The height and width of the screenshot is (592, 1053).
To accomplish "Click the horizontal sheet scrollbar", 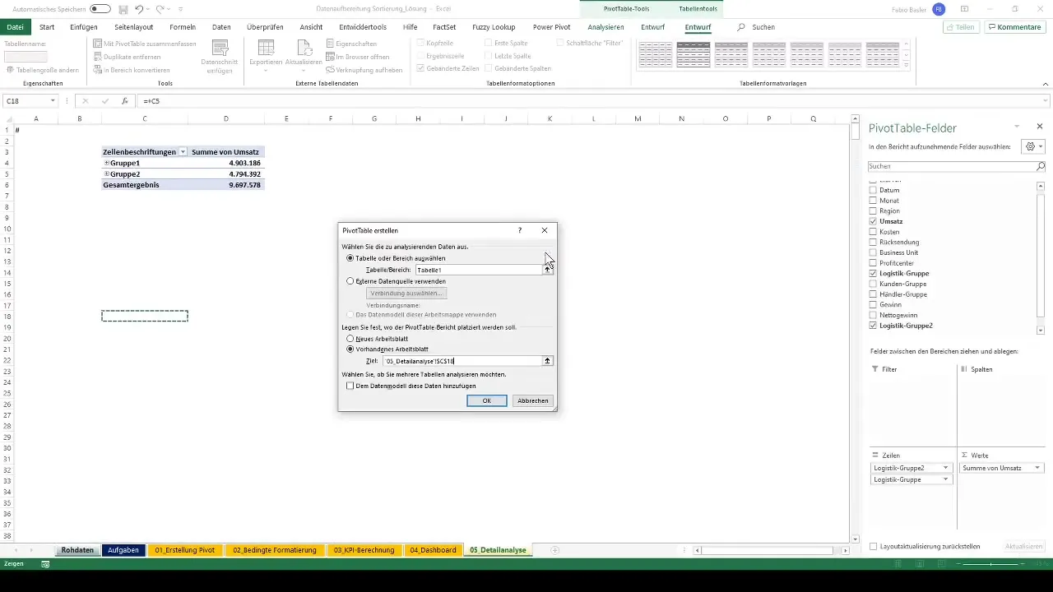I will [769, 550].
